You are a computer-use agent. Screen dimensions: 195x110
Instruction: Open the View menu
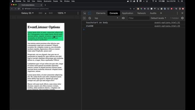point(33,1)
